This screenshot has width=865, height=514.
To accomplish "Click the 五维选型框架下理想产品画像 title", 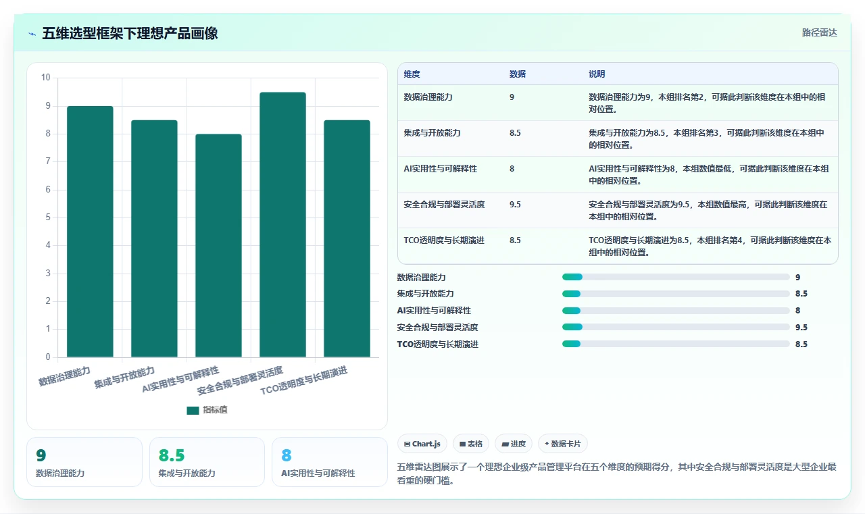I will tap(130, 33).
